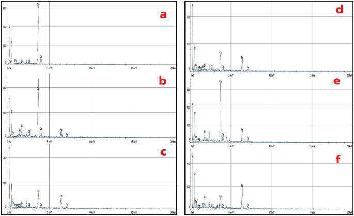Select the Si peak label in spectrum b
The image size is (354, 216).
[22, 126]
